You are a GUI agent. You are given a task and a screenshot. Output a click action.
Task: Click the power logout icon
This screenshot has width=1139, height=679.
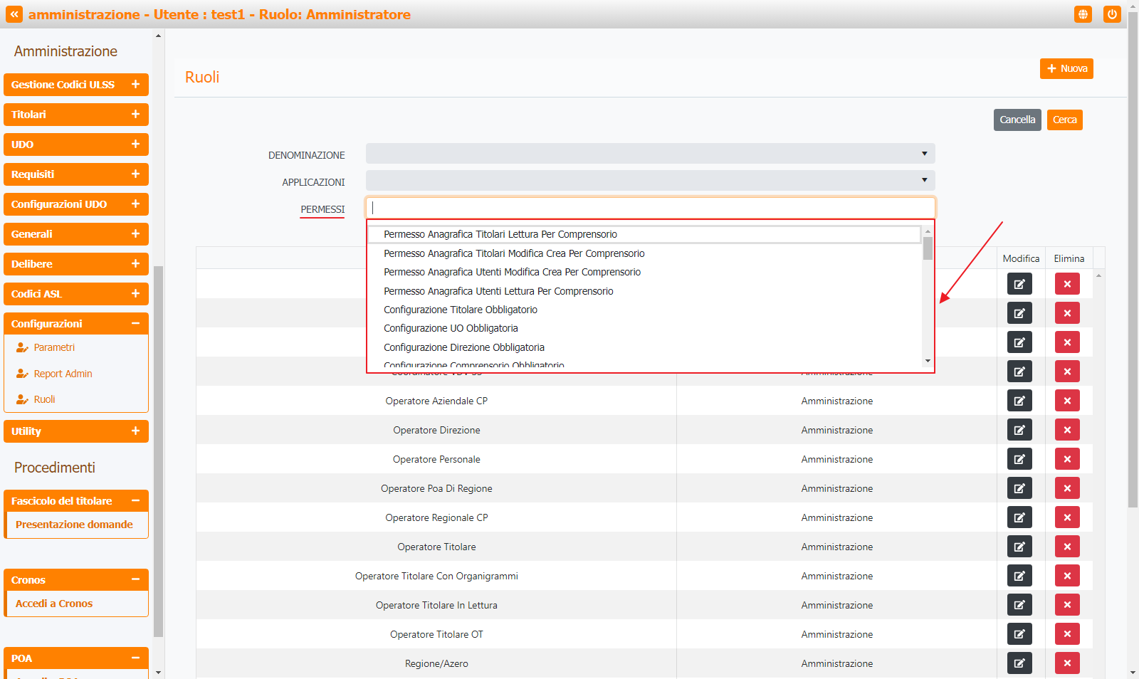[x=1112, y=14]
